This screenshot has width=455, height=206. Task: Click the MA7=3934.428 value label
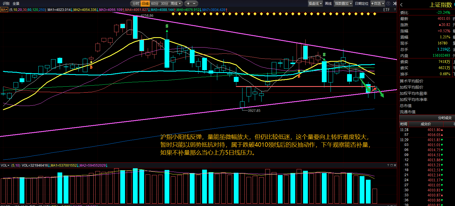coord(215,10)
